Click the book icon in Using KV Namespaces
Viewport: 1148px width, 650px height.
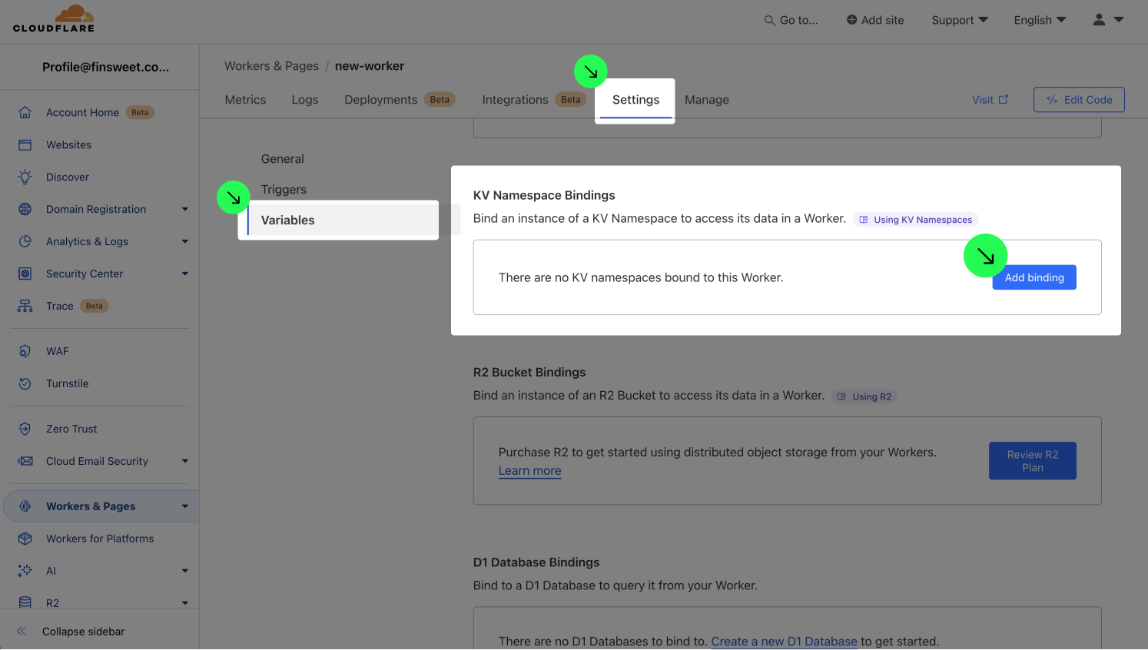coord(864,220)
